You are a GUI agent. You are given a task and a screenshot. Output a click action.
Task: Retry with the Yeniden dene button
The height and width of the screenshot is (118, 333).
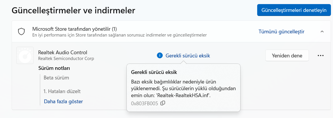pyautogui.click(x=287, y=55)
